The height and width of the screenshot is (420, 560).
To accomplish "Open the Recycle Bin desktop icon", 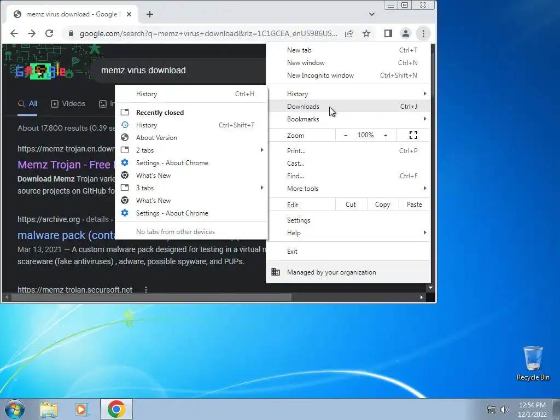I will 533,364.
